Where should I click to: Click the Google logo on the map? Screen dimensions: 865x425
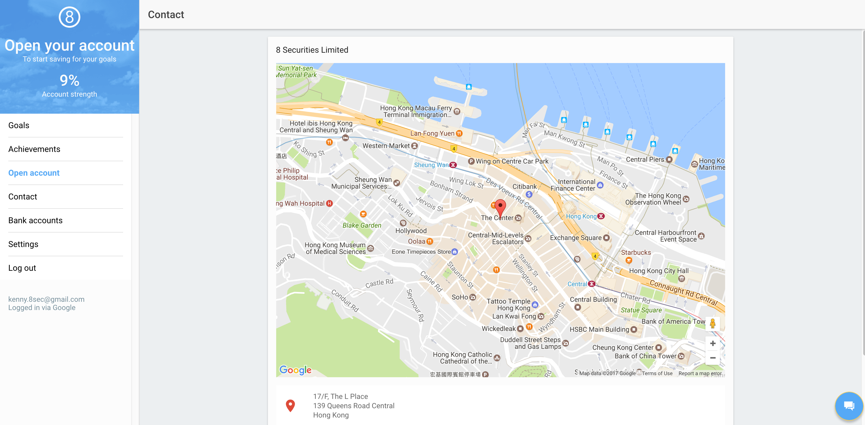point(296,370)
